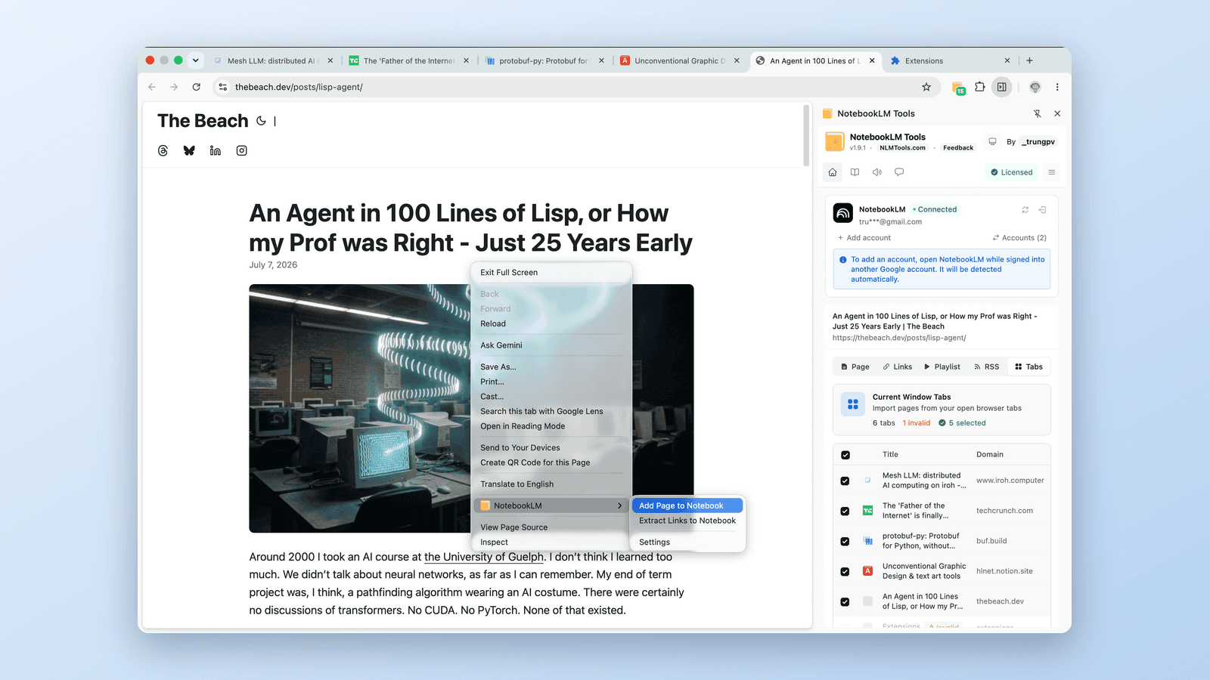Toggle the browser side panel button
This screenshot has height=680, width=1210.
(1002, 87)
